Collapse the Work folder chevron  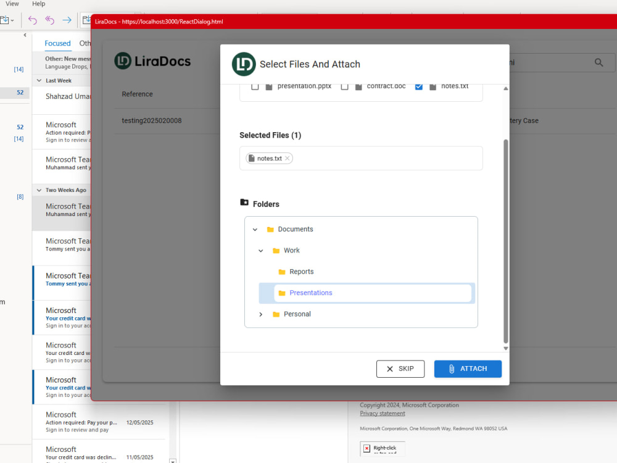[261, 251]
